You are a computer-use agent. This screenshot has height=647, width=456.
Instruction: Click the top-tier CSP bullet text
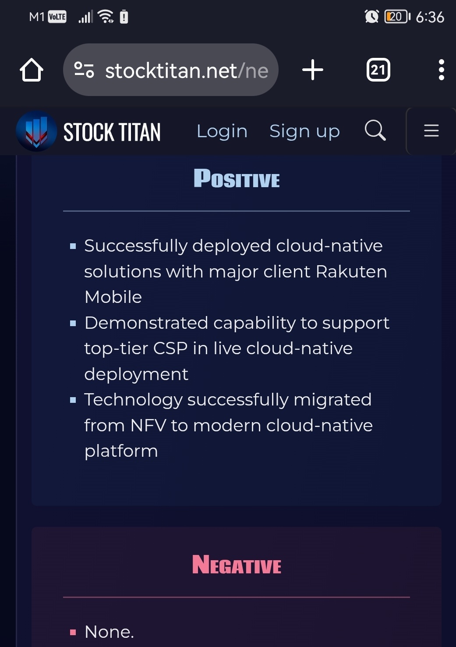237,348
